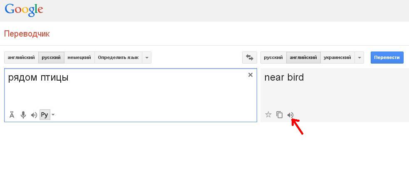Copy the translation using the select-all icon
The width and height of the screenshot is (409, 177).
point(280,115)
